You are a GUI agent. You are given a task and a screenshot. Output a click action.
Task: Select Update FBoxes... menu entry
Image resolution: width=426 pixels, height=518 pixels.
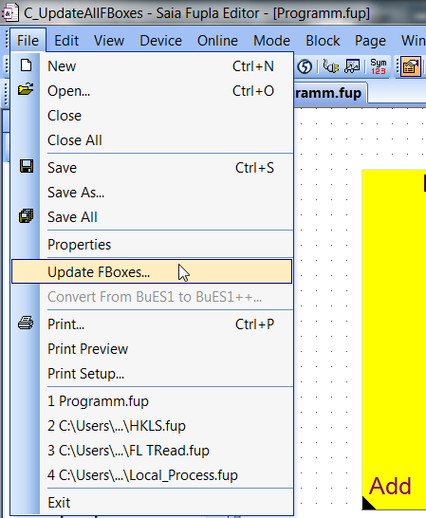pos(152,271)
